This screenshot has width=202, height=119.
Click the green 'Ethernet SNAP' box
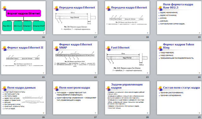coord(39,26)
